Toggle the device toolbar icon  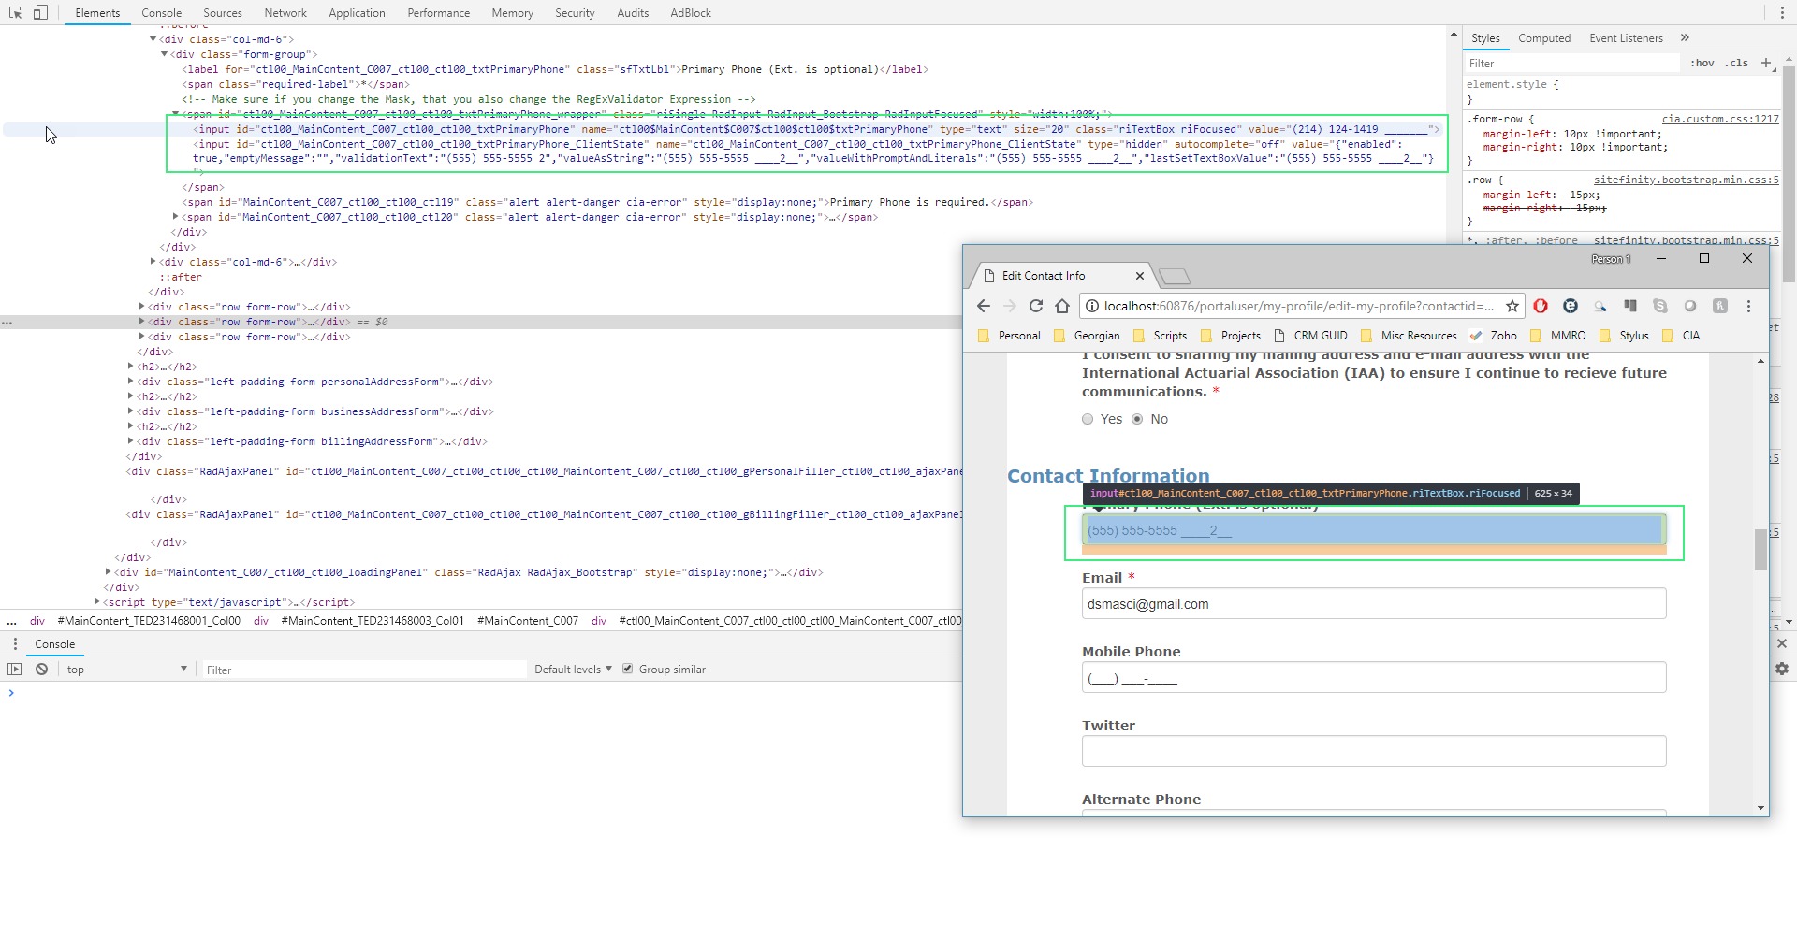[x=40, y=12]
